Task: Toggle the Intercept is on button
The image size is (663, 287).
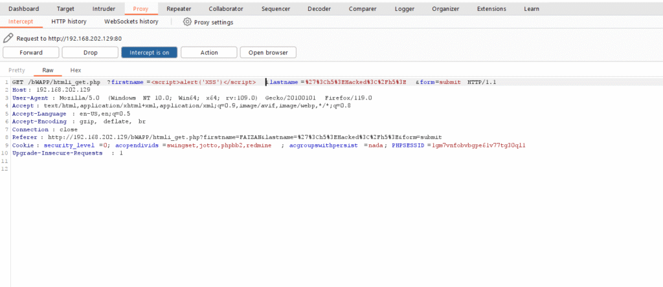Action: click(x=150, y=53)
